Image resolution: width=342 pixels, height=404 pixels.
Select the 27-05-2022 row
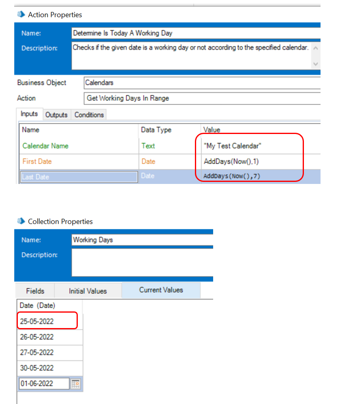point(50,352)
